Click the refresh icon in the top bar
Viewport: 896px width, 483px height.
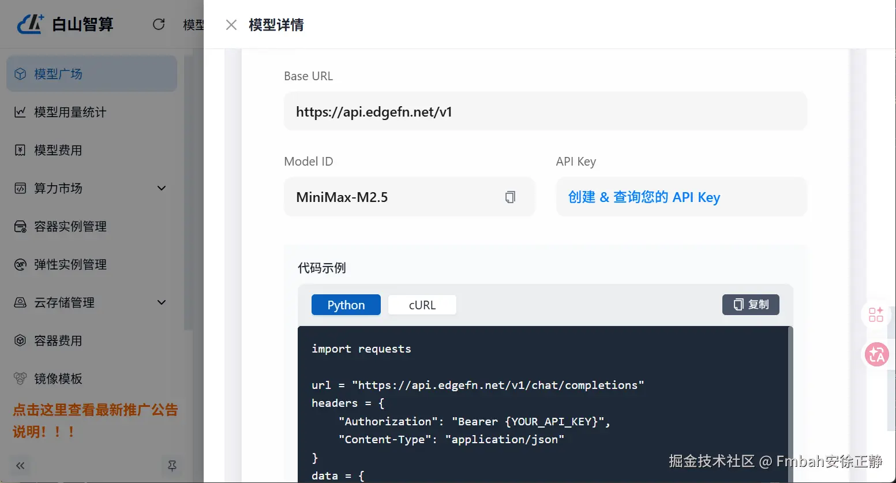pos(159,24)
